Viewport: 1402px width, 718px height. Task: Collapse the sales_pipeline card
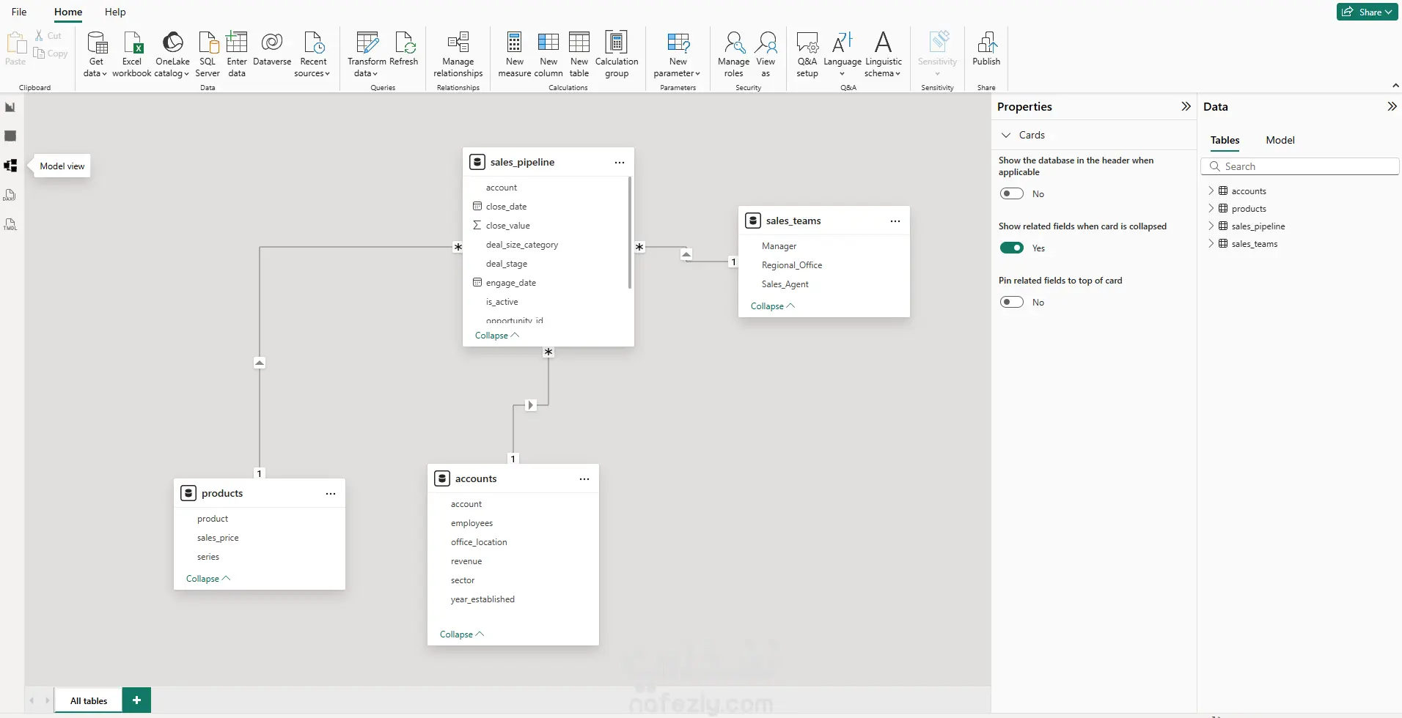497,336
